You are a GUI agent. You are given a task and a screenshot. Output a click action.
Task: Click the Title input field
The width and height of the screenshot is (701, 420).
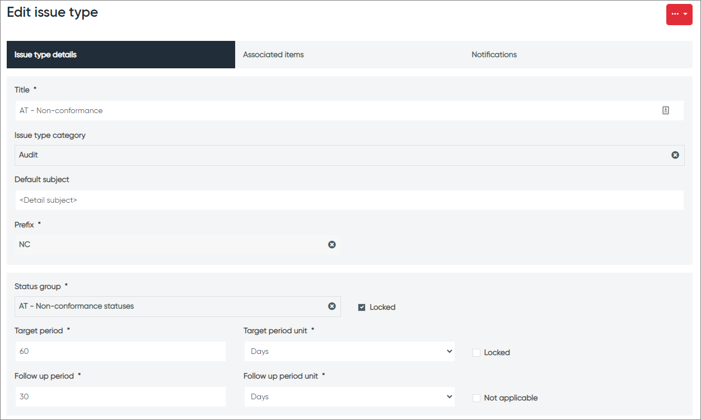349,111
